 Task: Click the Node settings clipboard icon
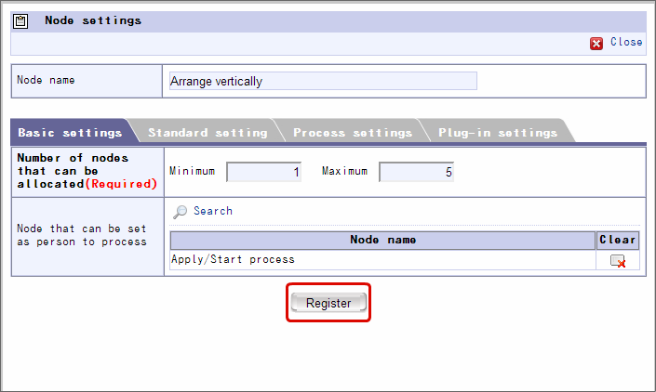tap(20, 21)
